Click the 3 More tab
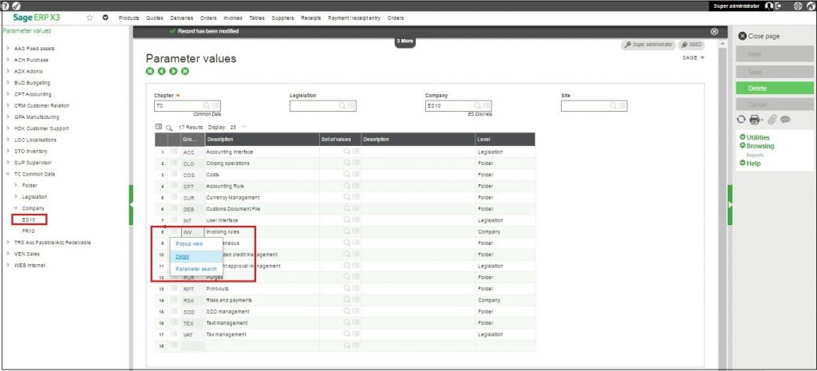The height and width of the screenshot is (371, 817). (x=405, y=41)
